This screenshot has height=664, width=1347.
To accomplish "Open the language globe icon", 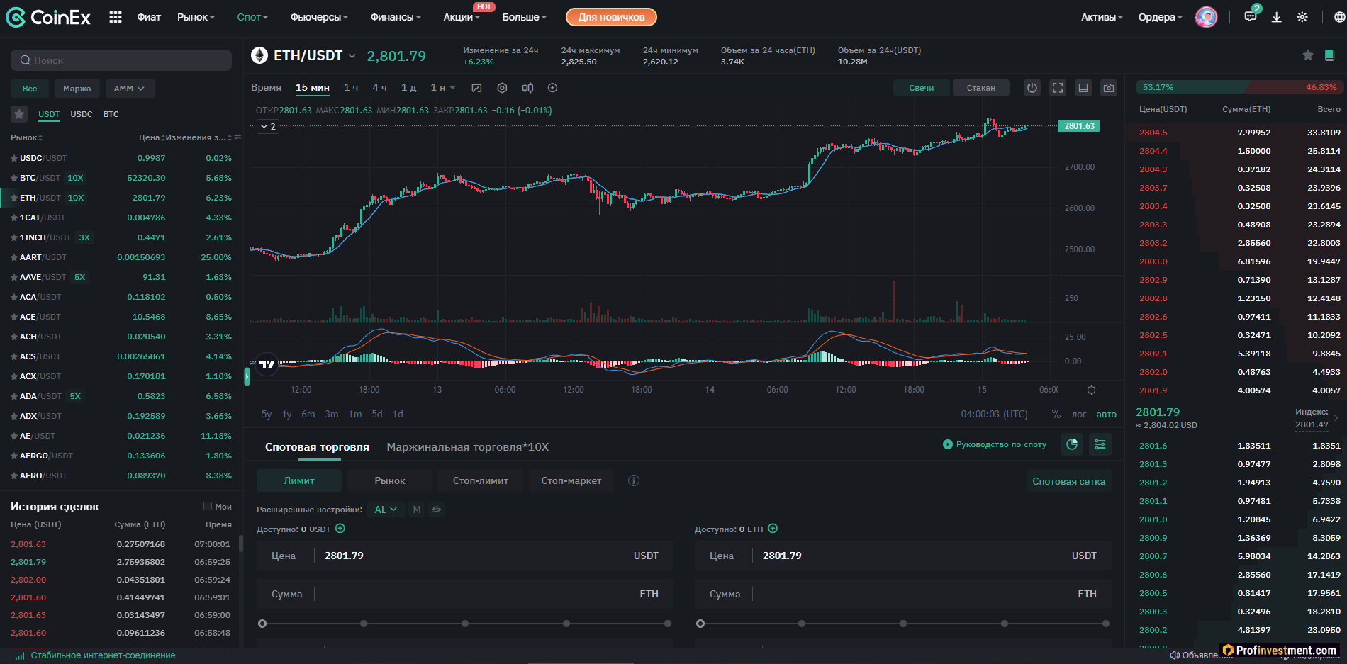I will 1339,17.
